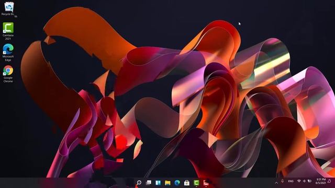Screen dimensions: 335x188
Task: Select the Recycle Bin desktop icon
Action: tap(8, 9)
